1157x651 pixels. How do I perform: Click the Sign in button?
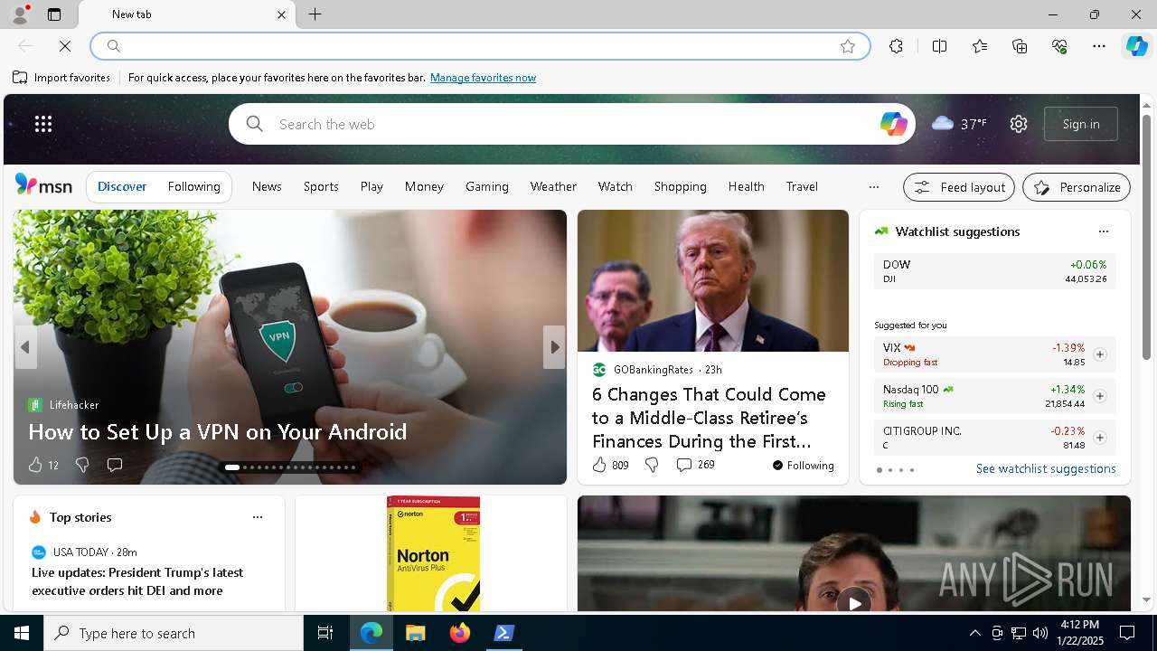point(1081,124)
